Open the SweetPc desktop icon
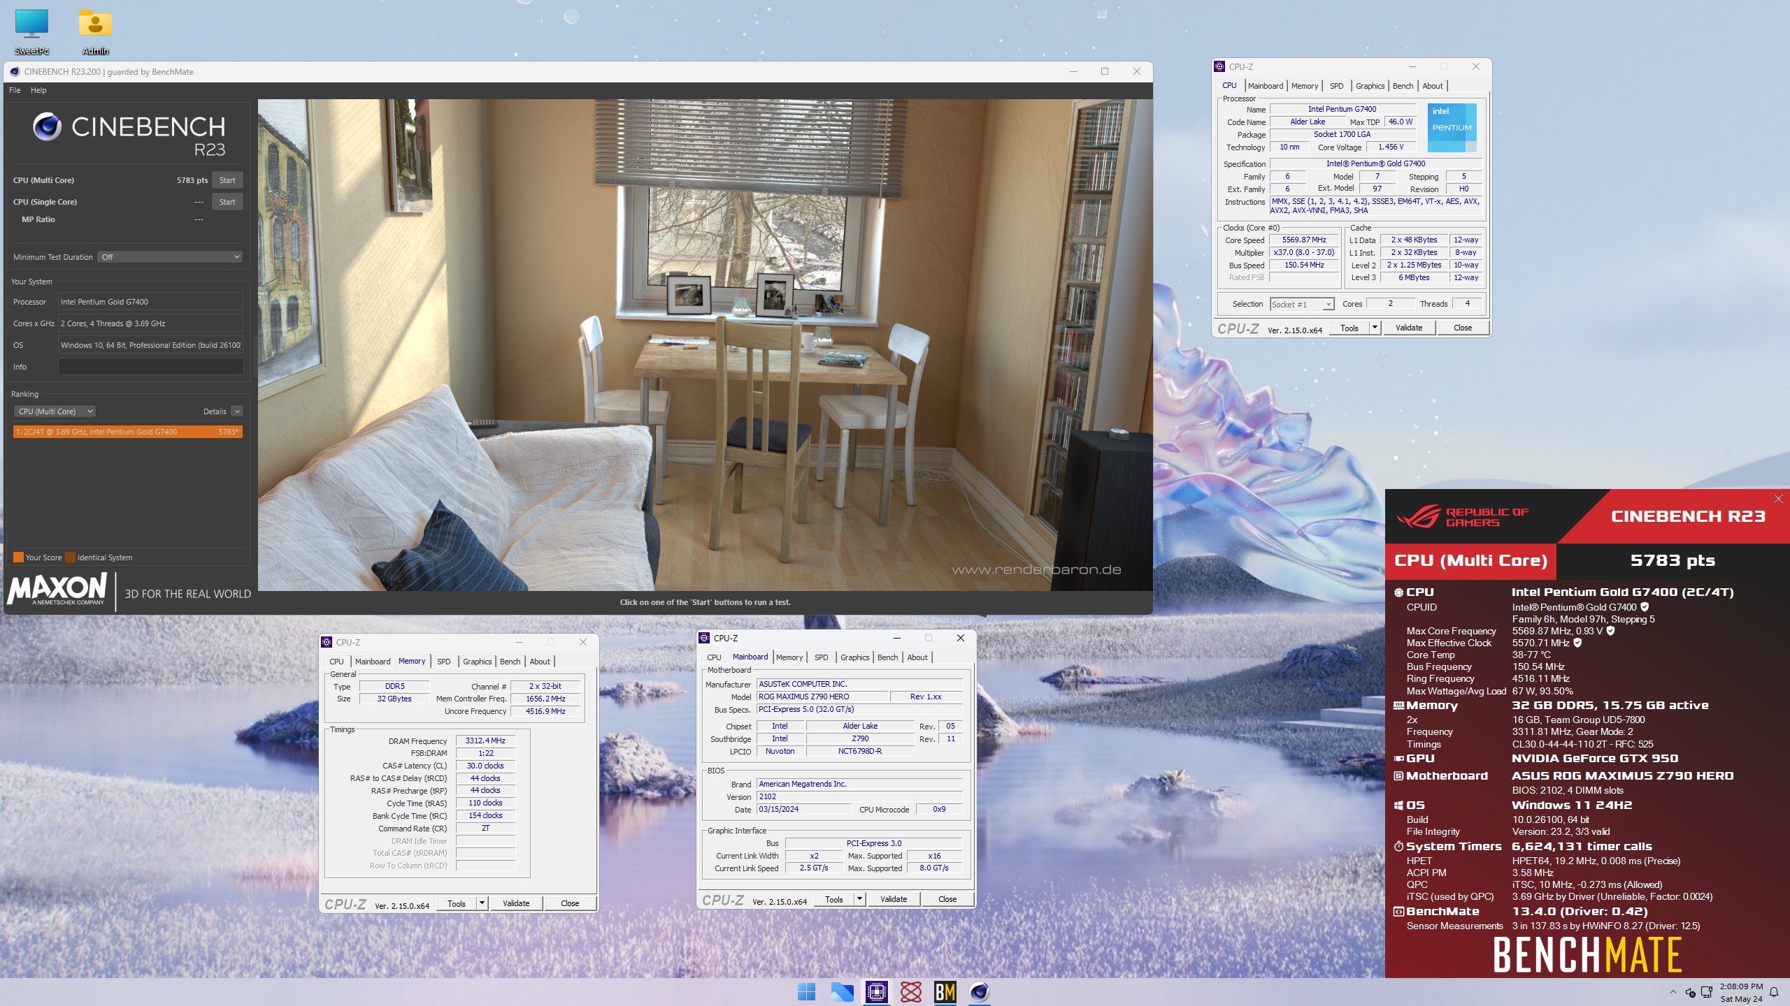 [31, 31]
